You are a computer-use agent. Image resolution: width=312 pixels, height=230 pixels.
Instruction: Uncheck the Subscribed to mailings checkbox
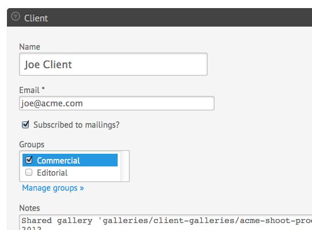(25, 125)
